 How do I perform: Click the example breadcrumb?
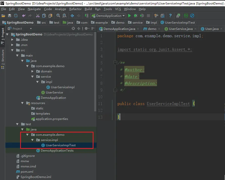100,22
